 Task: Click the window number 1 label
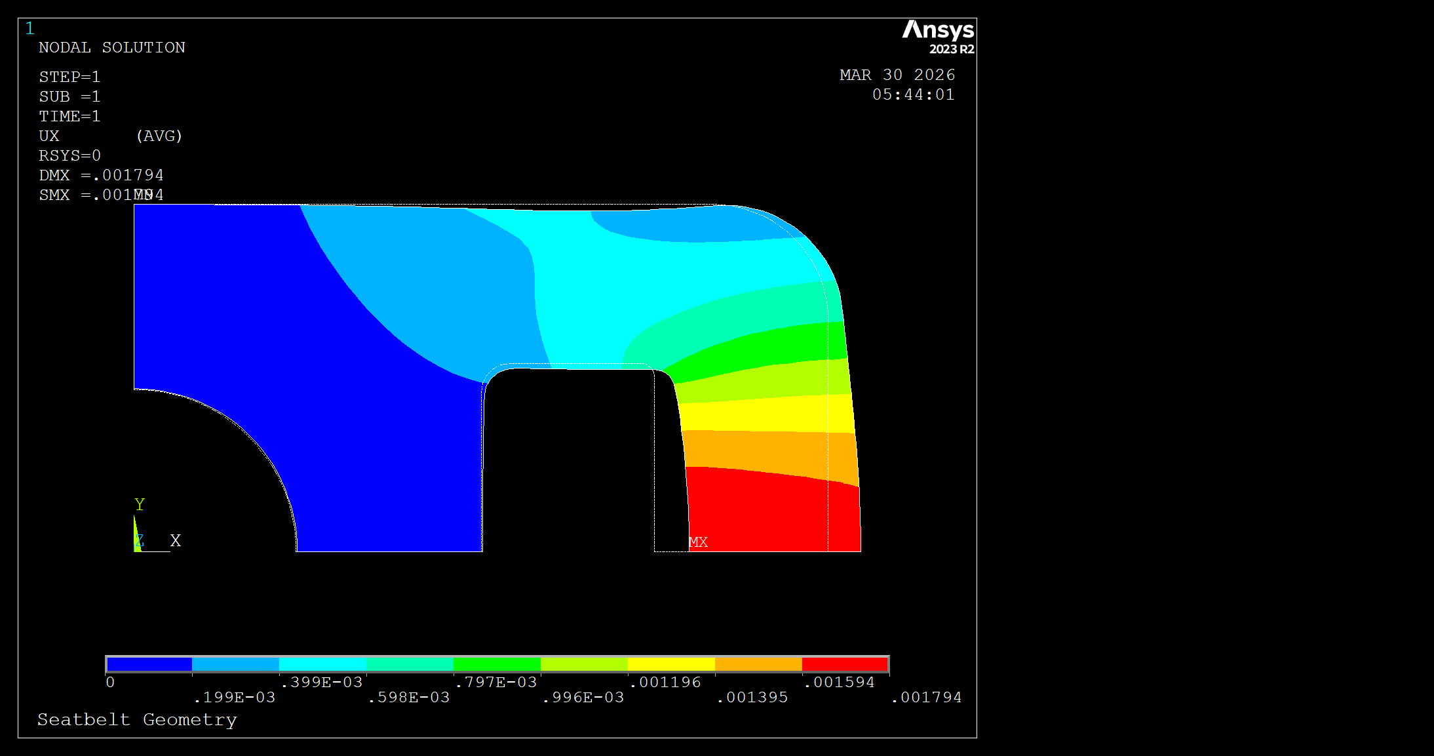[x=29, y=29]
